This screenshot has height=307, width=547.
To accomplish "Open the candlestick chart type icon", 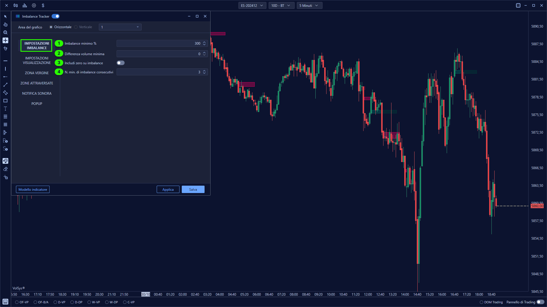I will (x=16, y=5).
